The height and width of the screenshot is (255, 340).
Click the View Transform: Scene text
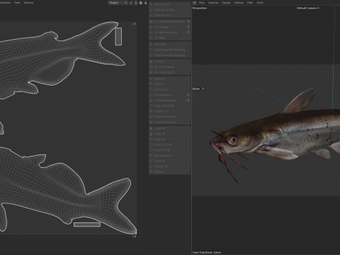[207, 252]
